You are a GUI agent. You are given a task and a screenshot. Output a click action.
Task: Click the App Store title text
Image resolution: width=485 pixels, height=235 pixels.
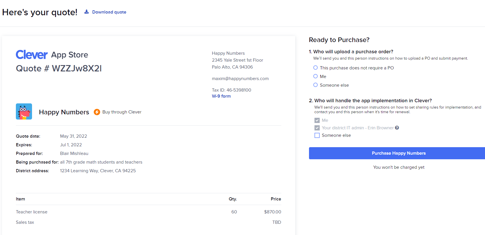point(70,55)
